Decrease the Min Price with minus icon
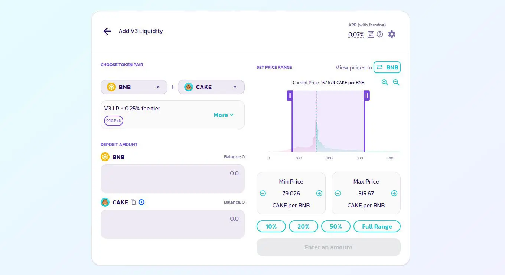The height and width of the screenshot is (275, 505). coord(263,193)
